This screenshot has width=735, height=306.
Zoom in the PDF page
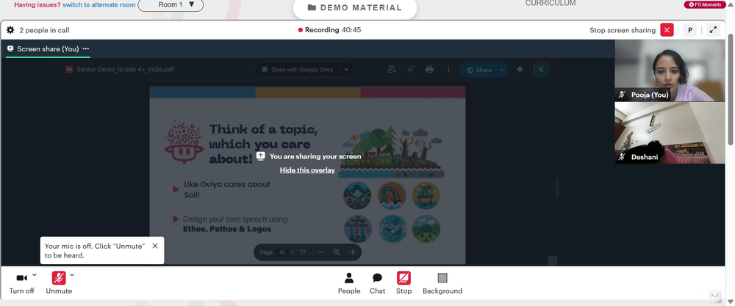[x=353, y=252]
